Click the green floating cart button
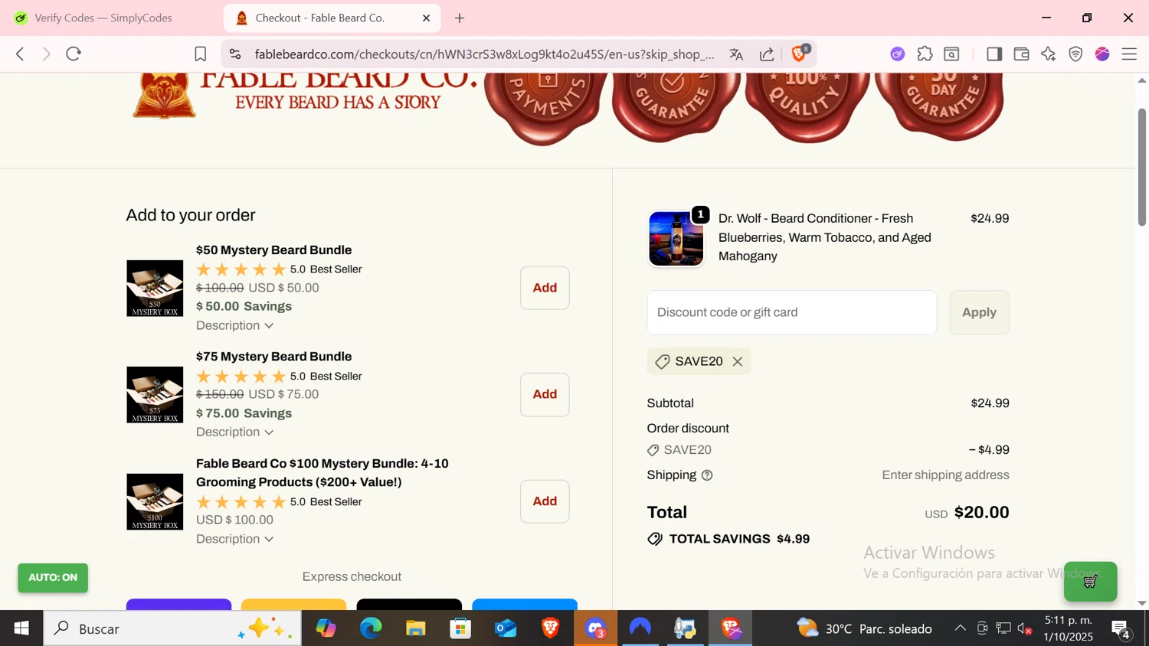 (1090, 582)
